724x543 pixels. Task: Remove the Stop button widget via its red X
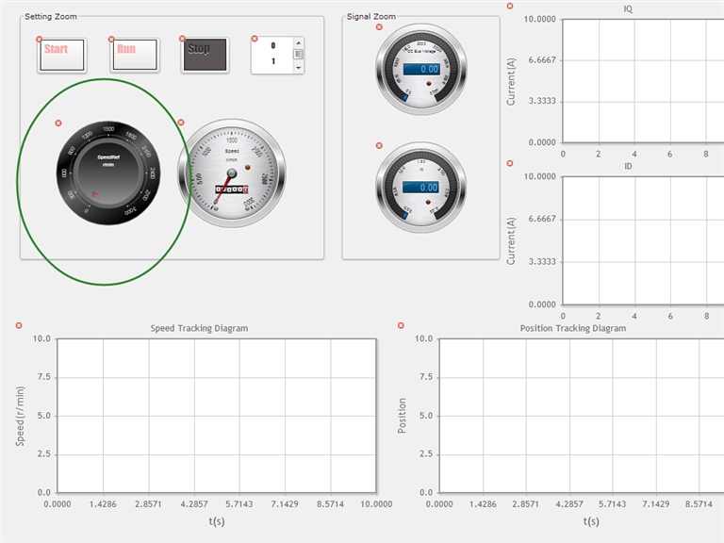pos(182,39)
